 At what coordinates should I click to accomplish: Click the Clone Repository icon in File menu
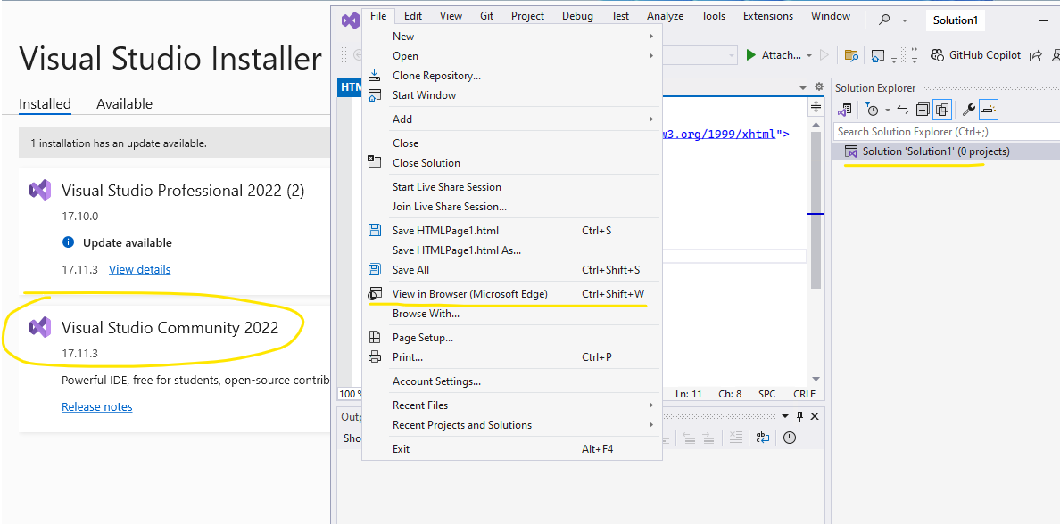[375, 76]
